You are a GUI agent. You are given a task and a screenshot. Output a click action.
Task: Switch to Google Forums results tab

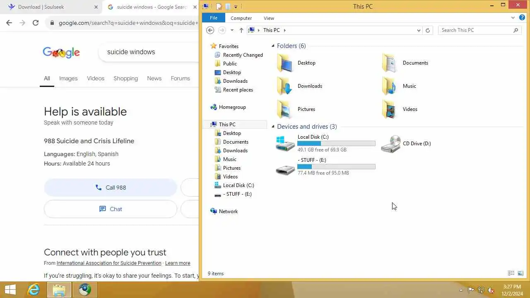pyautogui.click(x=180, y=78)
